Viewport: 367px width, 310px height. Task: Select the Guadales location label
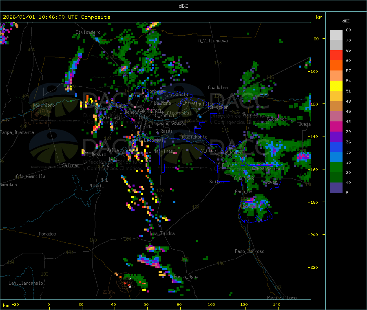point(218,88)
